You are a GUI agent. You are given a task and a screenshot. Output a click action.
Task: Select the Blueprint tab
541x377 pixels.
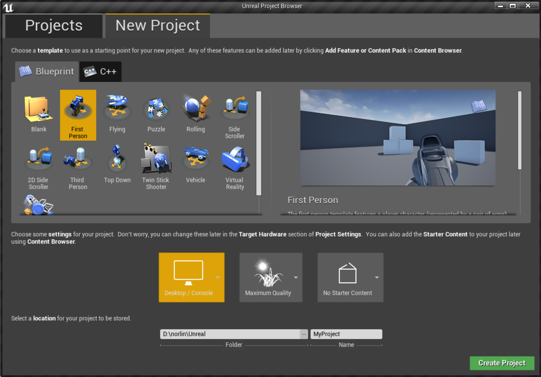coord(47,71)
